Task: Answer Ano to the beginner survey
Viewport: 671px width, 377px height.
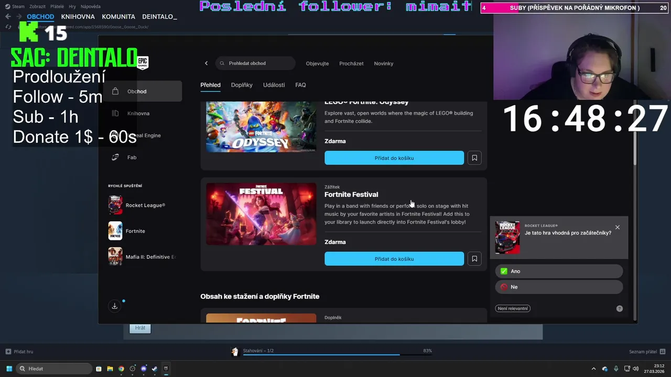Action: pos(559,271)
